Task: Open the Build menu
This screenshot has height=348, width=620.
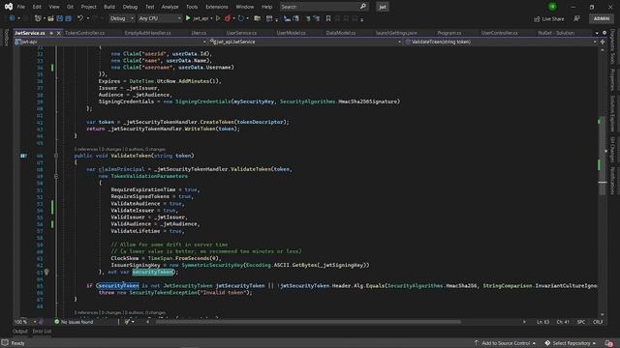Action: (109, 7)
